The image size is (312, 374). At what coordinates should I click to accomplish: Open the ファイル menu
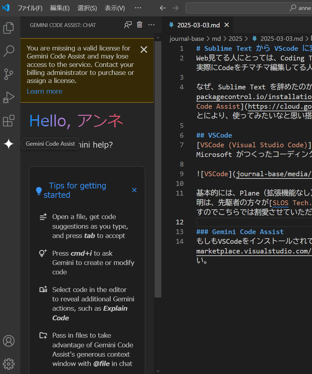click(30, 8)
